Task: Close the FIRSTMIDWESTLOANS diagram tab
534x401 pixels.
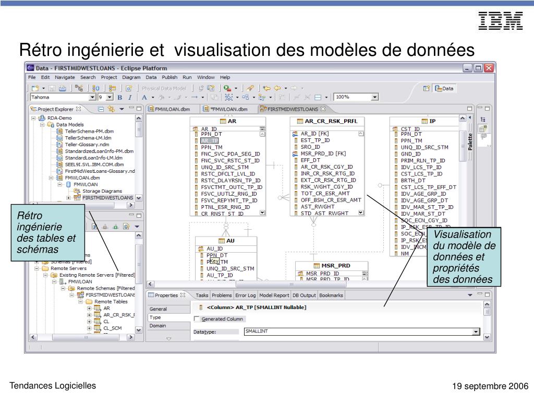Action: pos(323,109)
